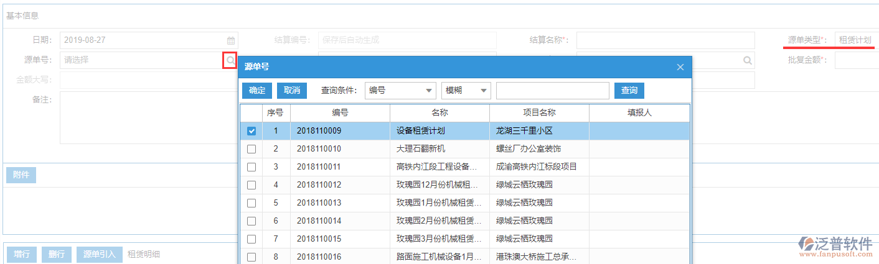This screenshot has width=879, height=264.
Task: Click number 2018110009 cell
Action: pos(340,131)
